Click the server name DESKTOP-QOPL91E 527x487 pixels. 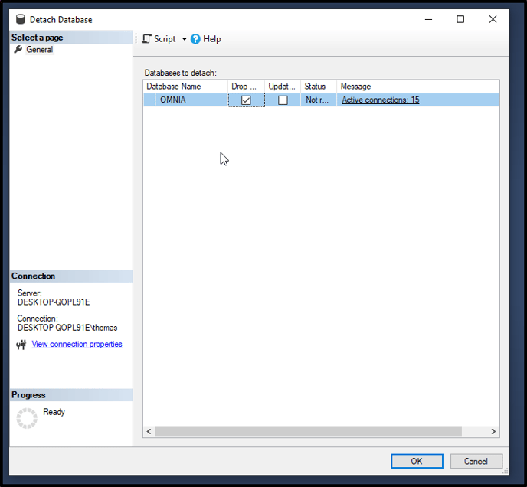click(x=54, y=302)
